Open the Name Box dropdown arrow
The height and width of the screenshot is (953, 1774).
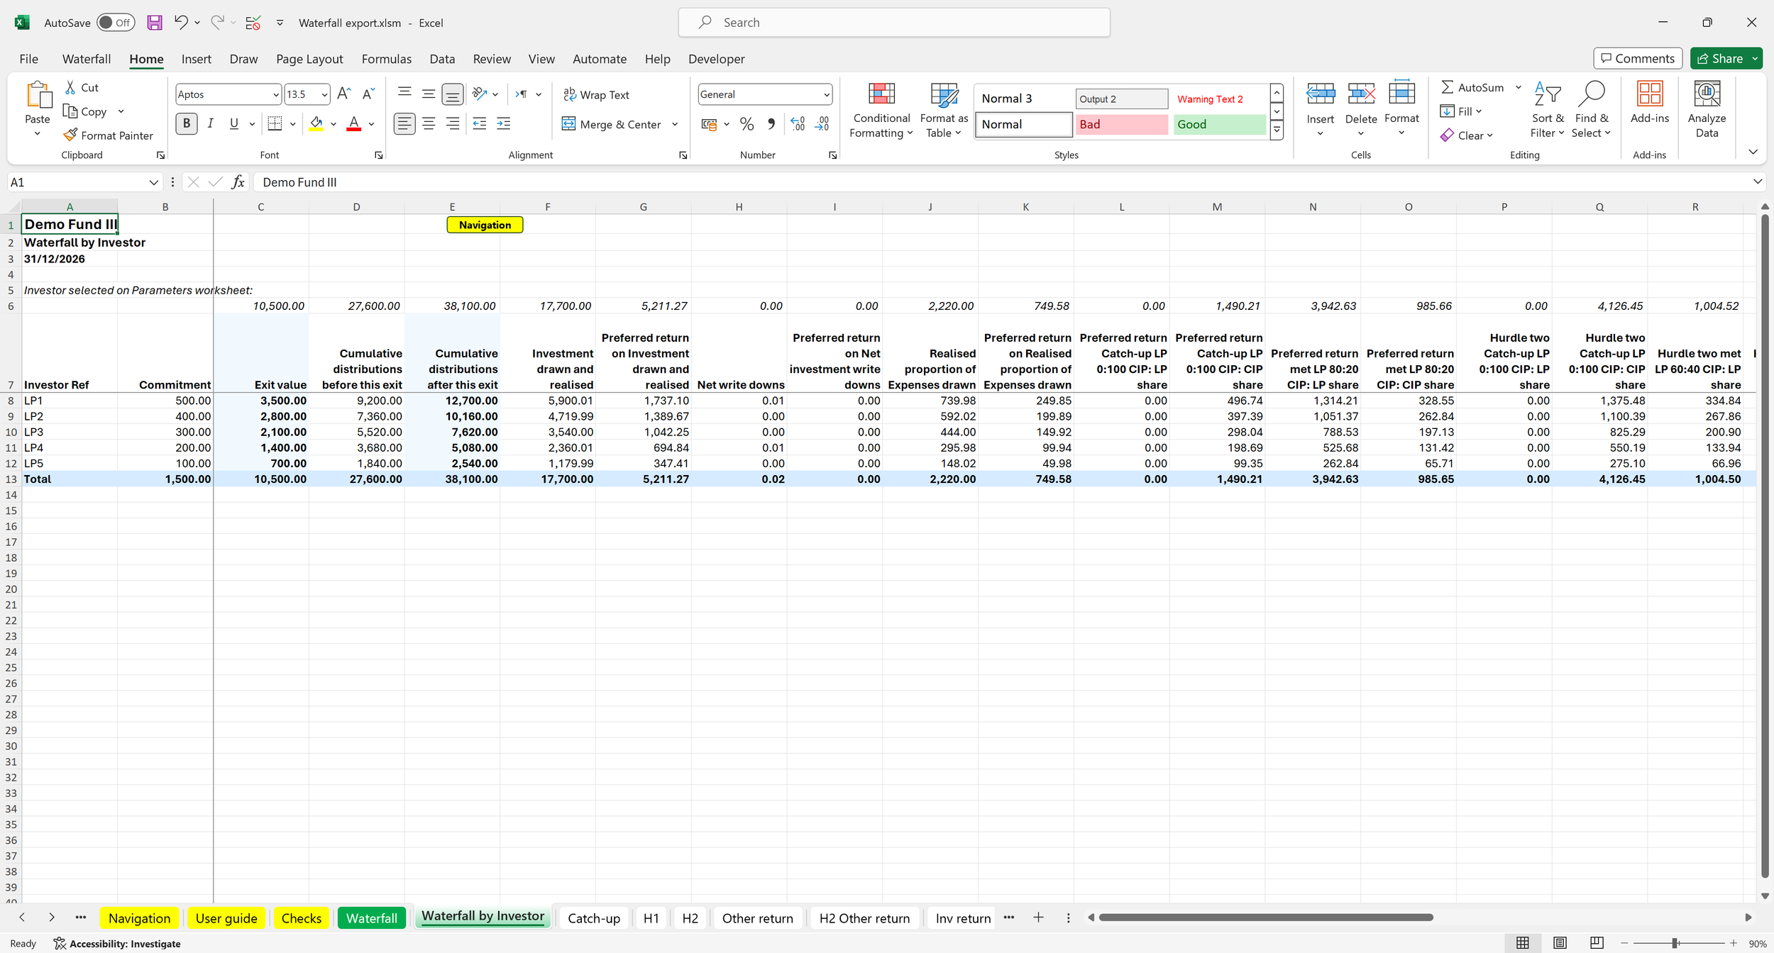153,182
